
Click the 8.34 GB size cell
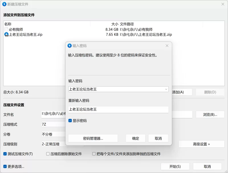coord(112,29)
